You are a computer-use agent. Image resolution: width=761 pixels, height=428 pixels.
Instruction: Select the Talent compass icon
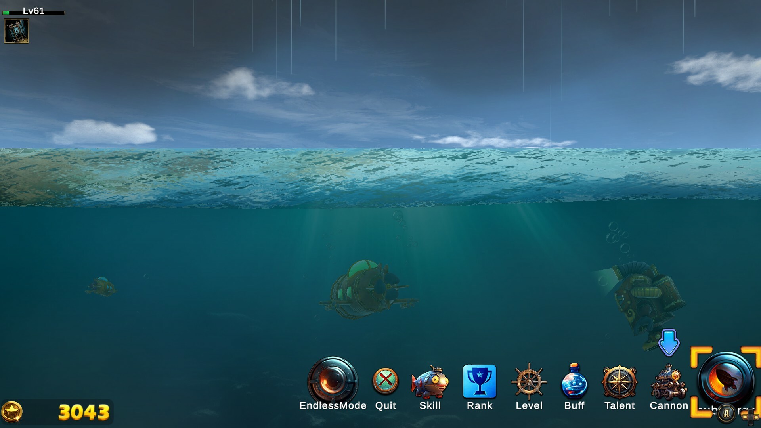[x=620, y=382]
